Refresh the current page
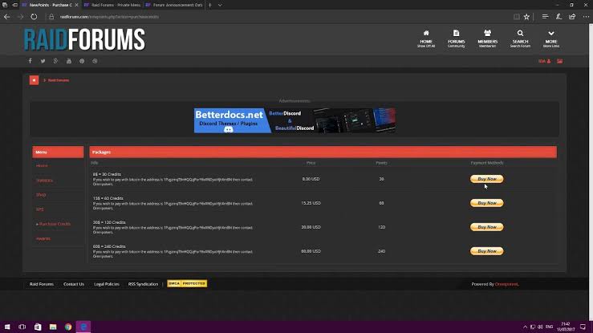 [34, 17]
